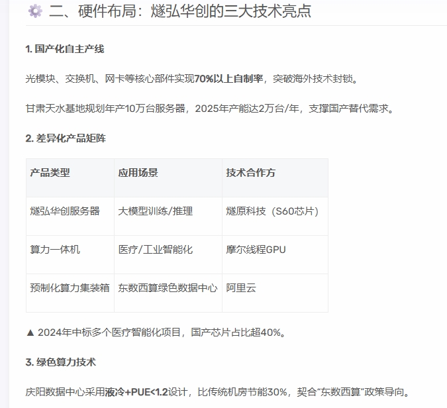Click the sentence starting 光模块、交换机、网卡
The width and height of the screenshot is (447, 408).
click(x=191, y=79)
